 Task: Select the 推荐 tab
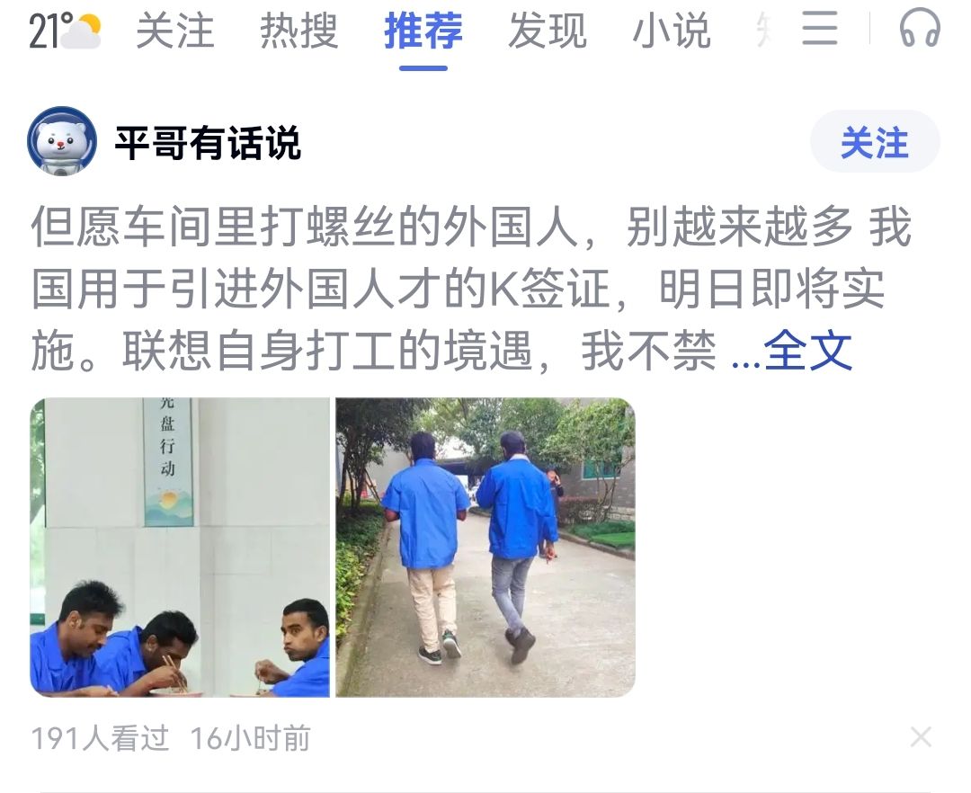(423, 31)
